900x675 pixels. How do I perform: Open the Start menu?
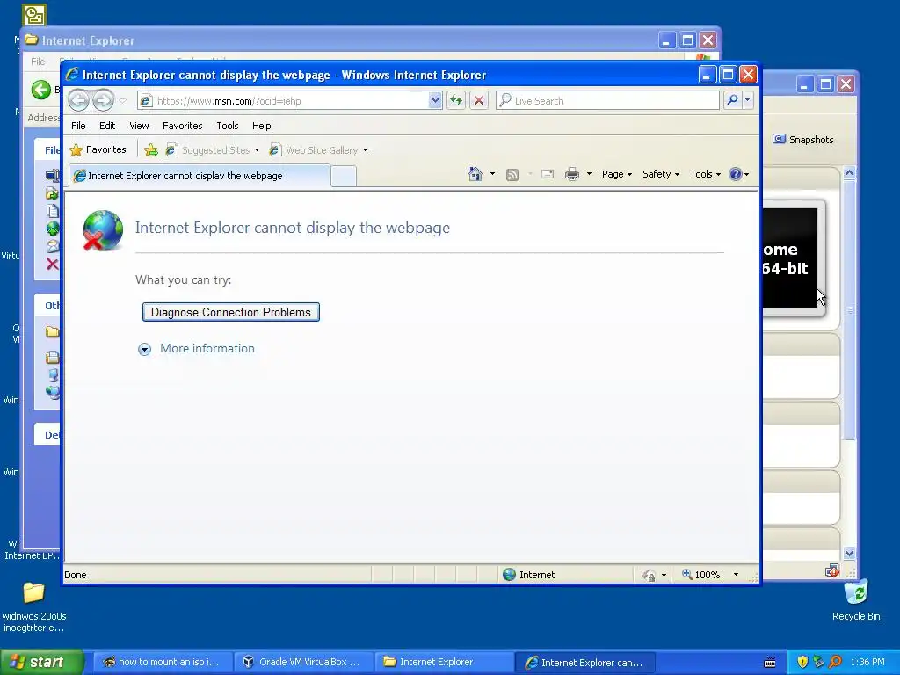41,662
